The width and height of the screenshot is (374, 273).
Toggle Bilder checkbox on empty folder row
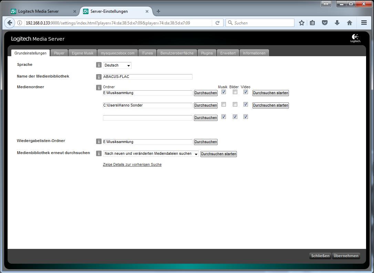235,117
